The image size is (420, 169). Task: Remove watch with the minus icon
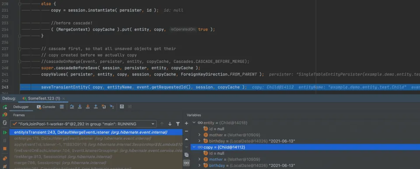click(x=186, y=131)
